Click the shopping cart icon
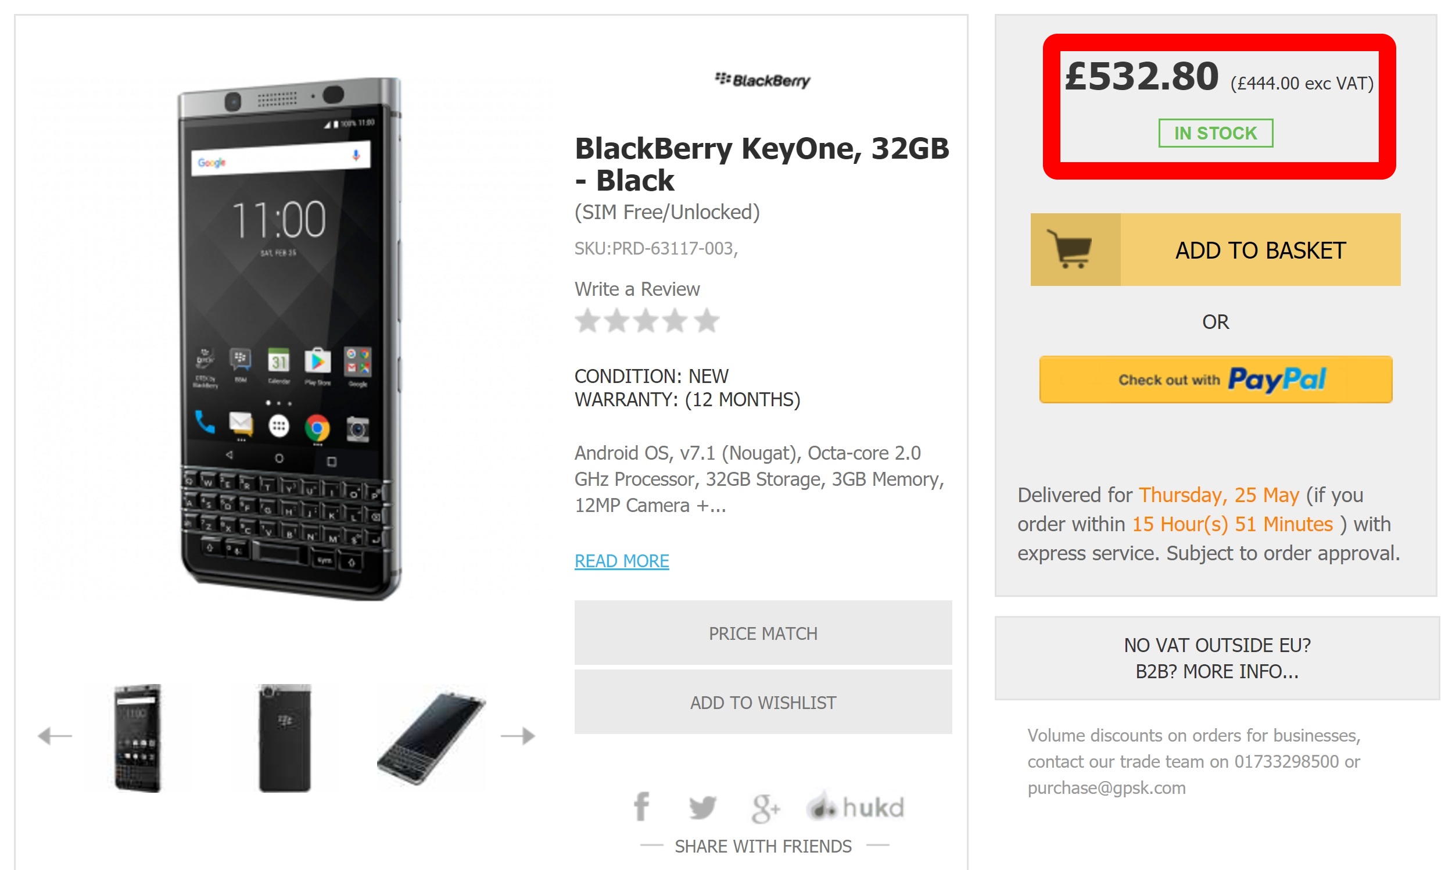Image resolution: width=1452 pixels, height=870 pixels. (x=1074, y=250)
